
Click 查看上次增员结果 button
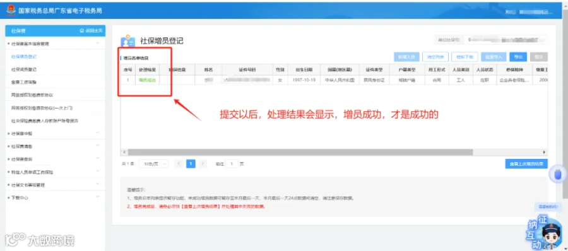point(526,164)
